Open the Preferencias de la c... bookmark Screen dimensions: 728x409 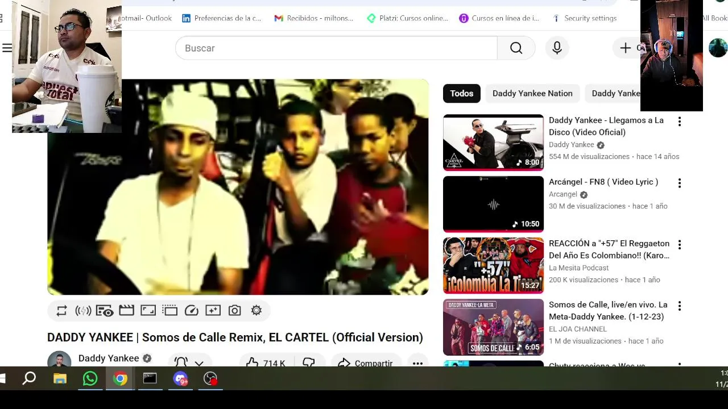221,18
